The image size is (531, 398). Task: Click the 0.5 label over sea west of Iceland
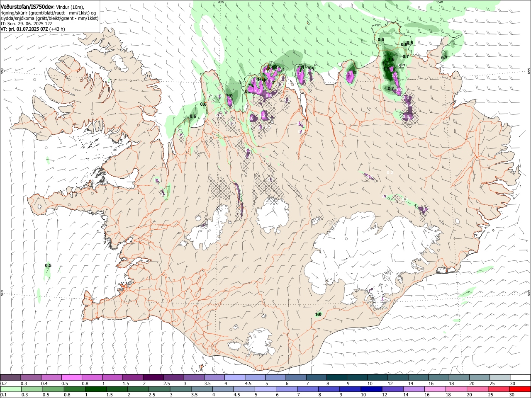click(48, 265)
